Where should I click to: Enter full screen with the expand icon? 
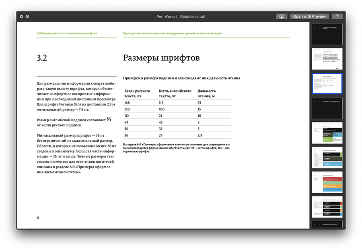pyautogui.click(x=27, y=16)
